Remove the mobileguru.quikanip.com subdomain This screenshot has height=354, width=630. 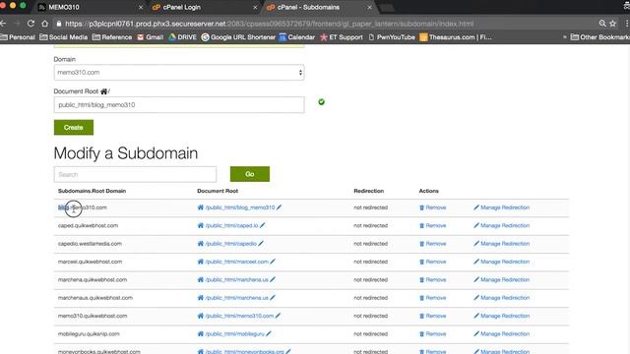click(x=433, y=334)
